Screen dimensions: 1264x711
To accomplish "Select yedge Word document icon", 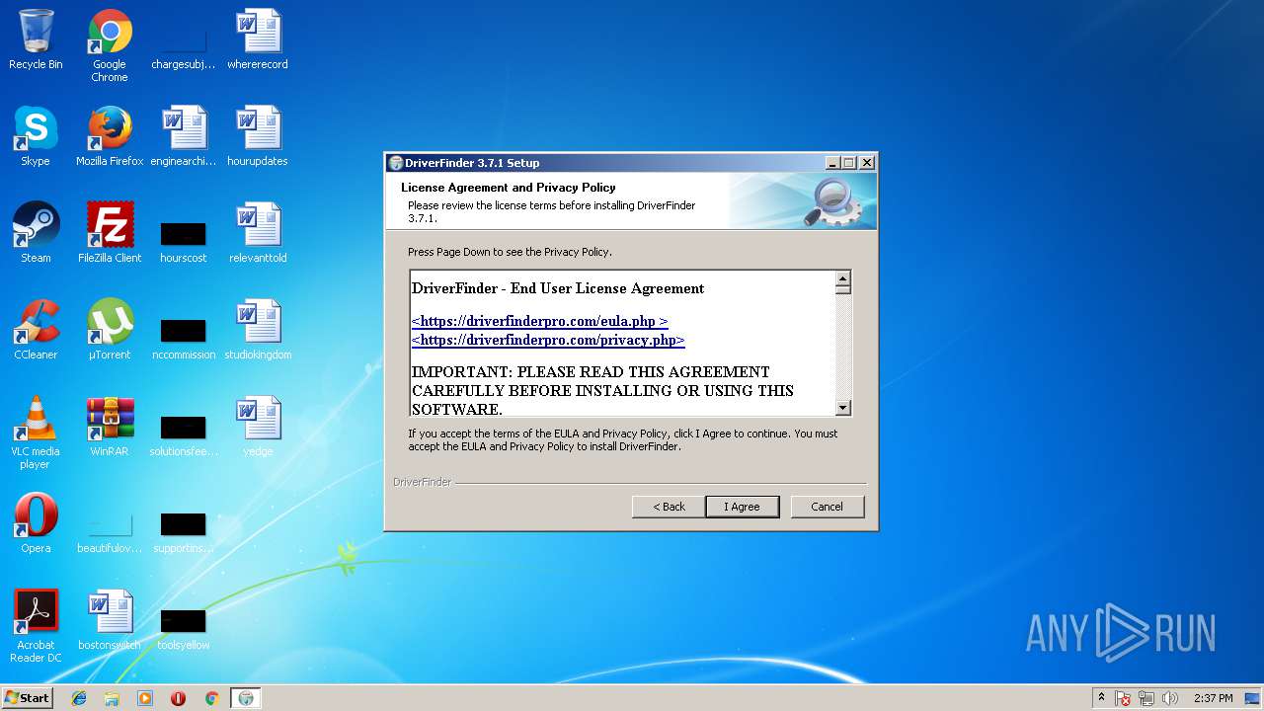I will pos(258,427).
